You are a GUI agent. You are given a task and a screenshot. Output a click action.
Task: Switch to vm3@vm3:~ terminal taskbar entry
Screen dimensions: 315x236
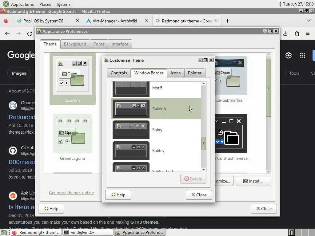(x=88, y=232)
